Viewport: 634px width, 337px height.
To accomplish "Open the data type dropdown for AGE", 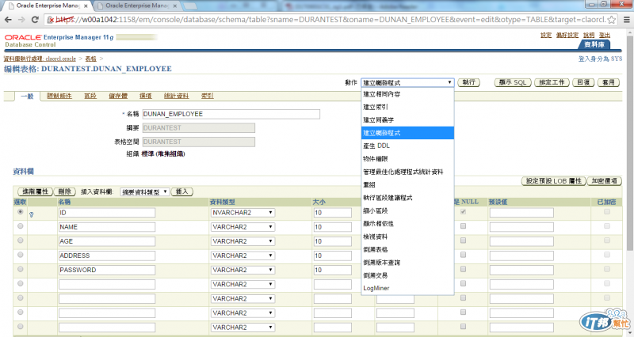I will (243, 241).
